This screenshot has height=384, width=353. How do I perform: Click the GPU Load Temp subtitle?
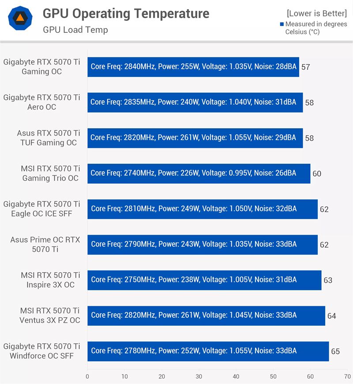click(75, 30)
